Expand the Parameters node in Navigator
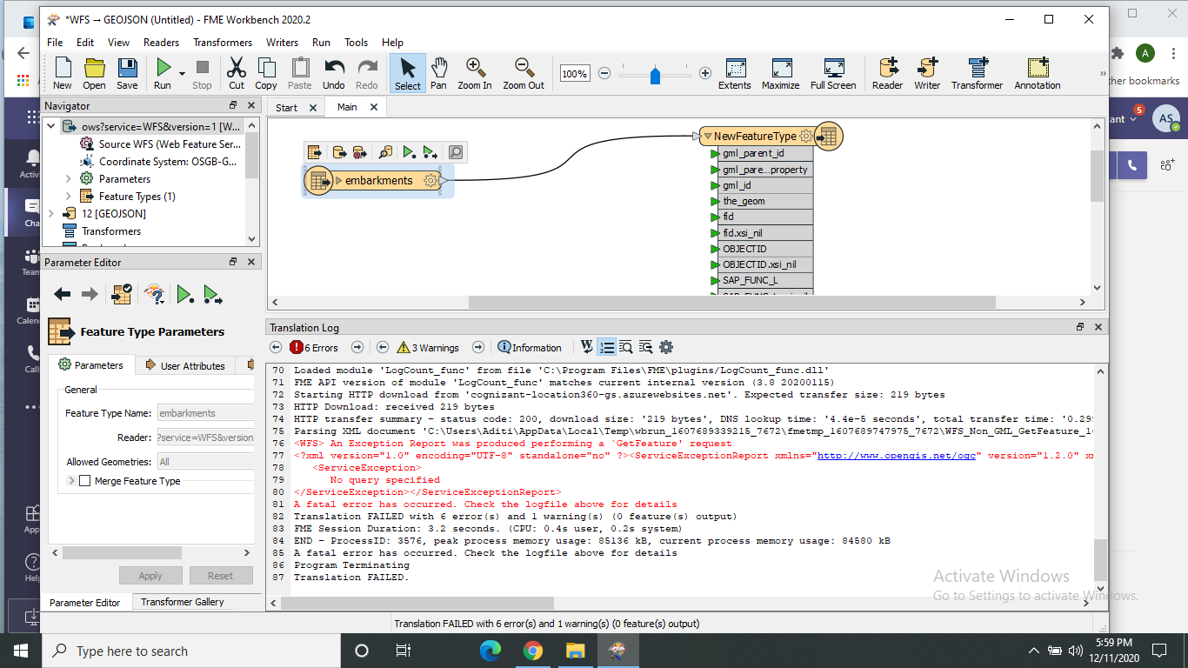The width and height of the screenshot is (1188, 668). point(68,178)
